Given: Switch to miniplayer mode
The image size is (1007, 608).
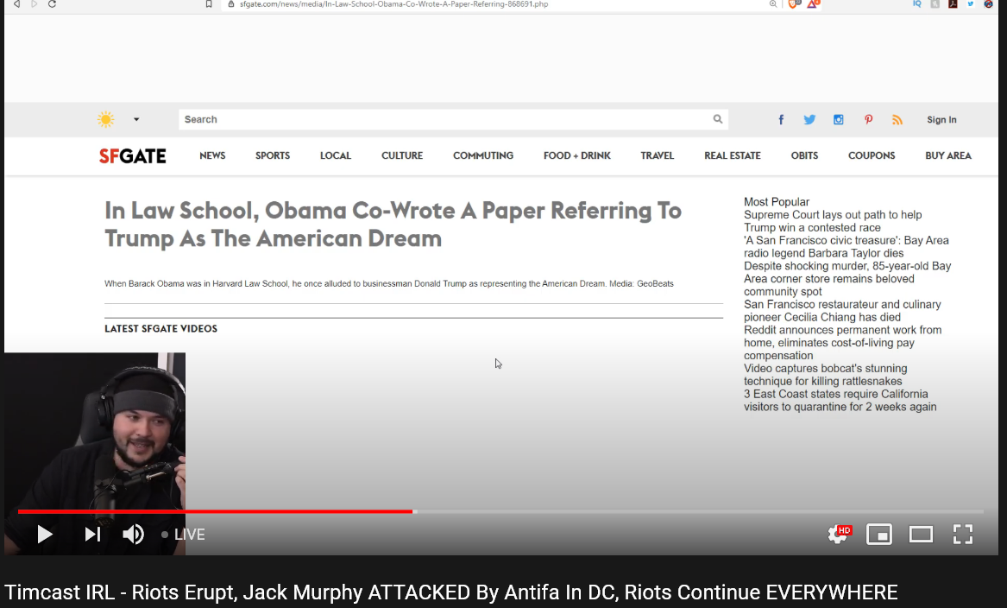Looking at the screenshot, I should pos(879,534).
